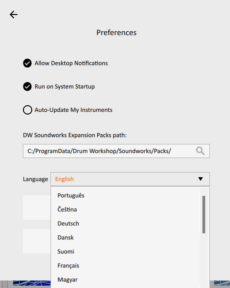Choose Français from the dropdown list

[68, 266]
